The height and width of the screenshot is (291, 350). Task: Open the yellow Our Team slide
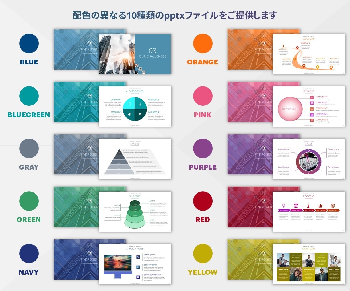click(309, 264)
